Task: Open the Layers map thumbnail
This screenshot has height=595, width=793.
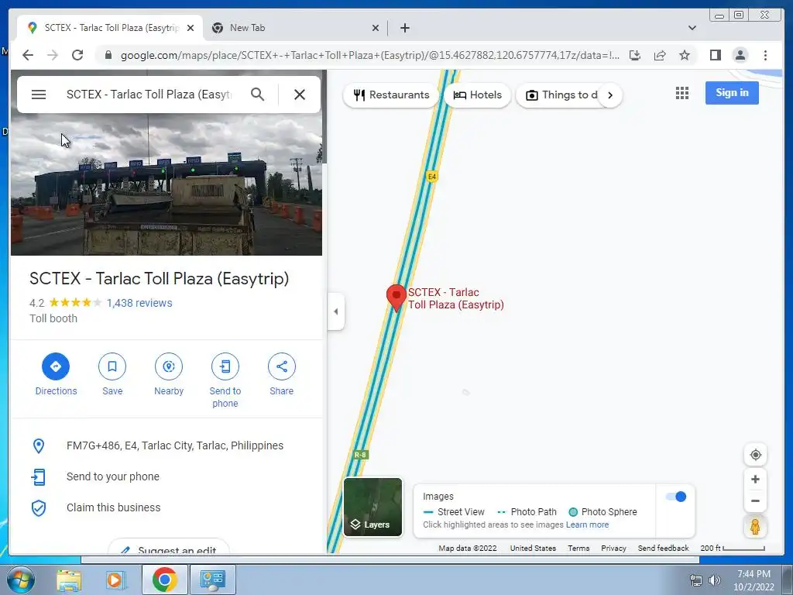Action: pyautogui.click(x=372, y=507)
